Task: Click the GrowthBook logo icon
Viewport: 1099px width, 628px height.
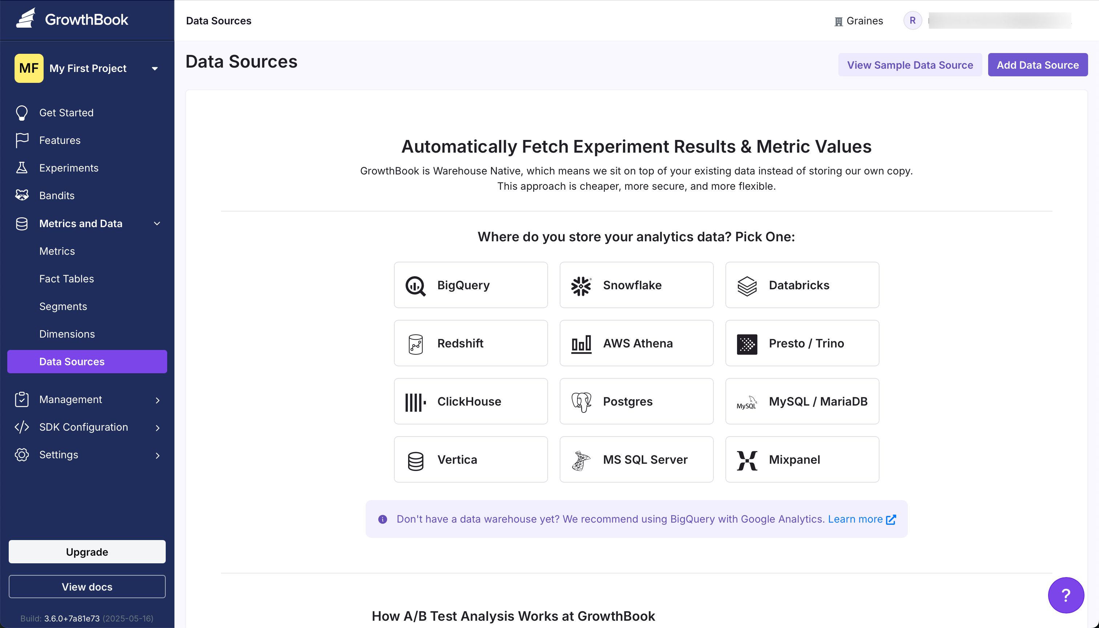Action: click(25, 18)
